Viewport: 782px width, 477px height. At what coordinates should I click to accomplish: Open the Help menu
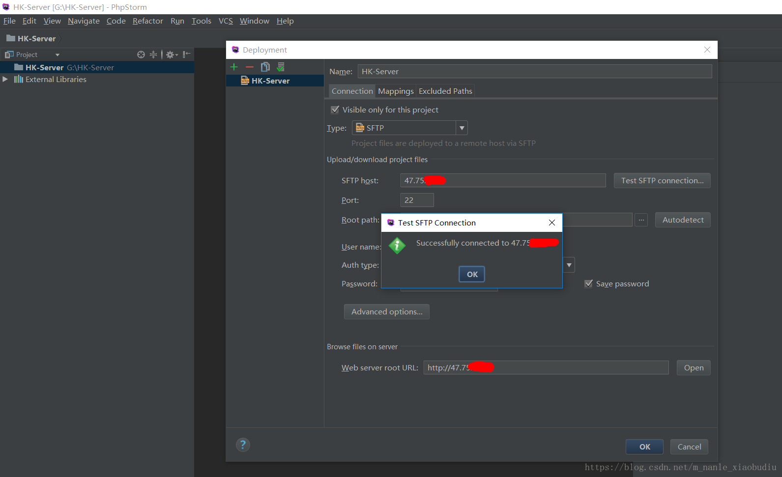[285, 21]
